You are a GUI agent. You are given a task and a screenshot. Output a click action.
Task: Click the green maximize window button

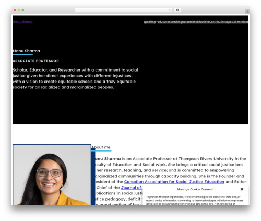click(x=23, y=10)
